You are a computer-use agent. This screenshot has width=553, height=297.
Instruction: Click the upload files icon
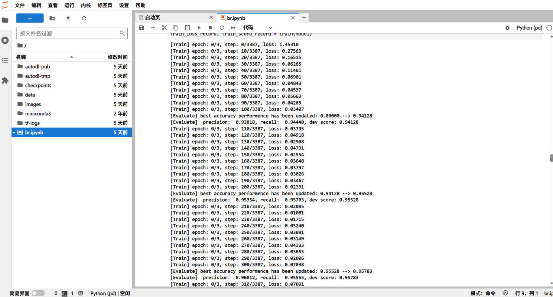click(68, 18)
